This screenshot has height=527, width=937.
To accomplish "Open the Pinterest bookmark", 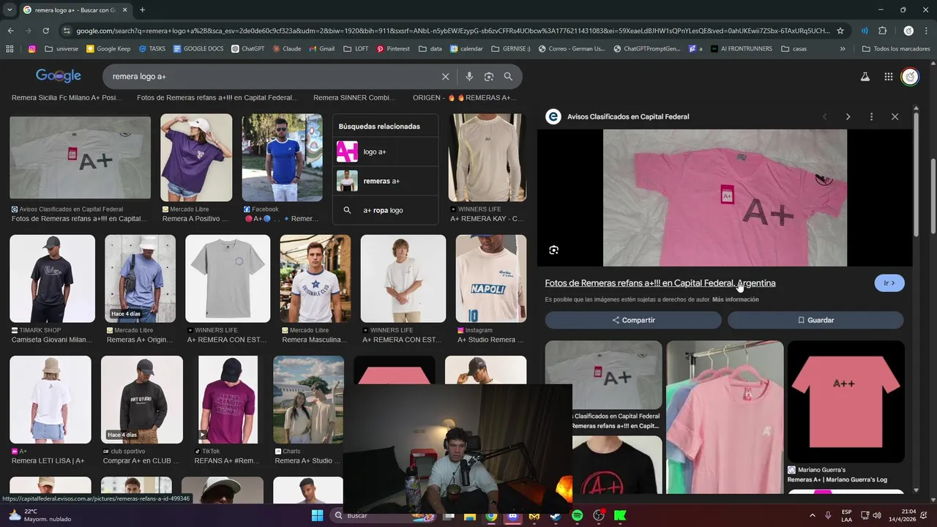I will pos(393,49).
